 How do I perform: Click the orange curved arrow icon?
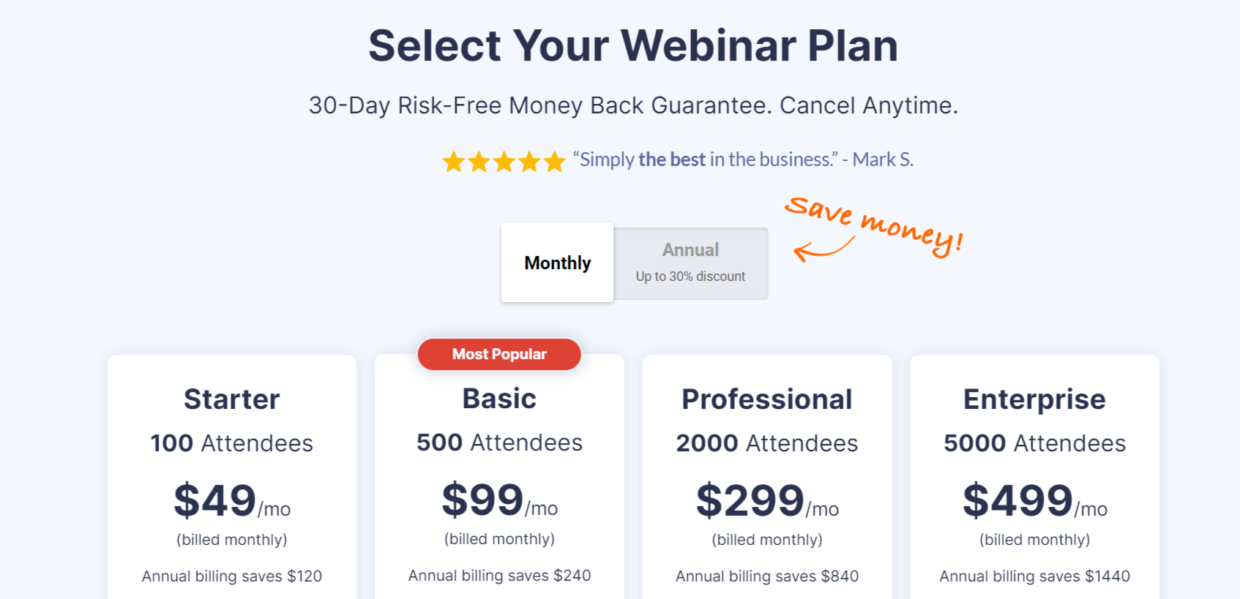[823, 249]
